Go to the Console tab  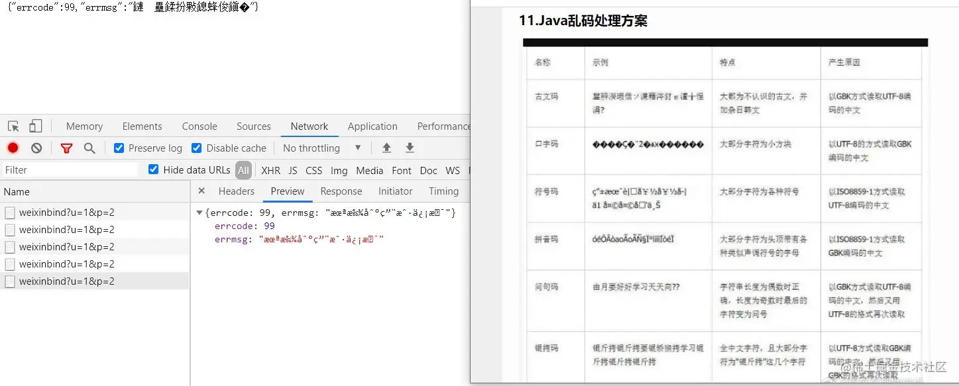[x=199, y=126]
